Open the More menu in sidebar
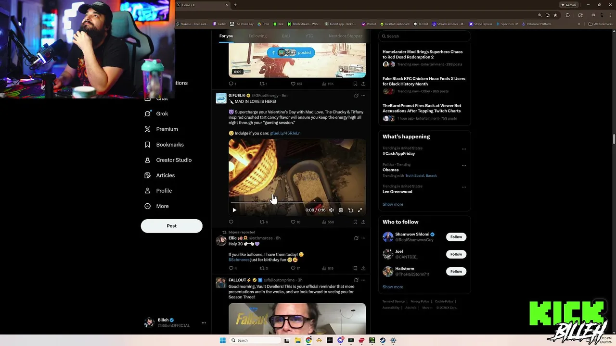This screenshot has height=346, width=616. pos(157,206)
